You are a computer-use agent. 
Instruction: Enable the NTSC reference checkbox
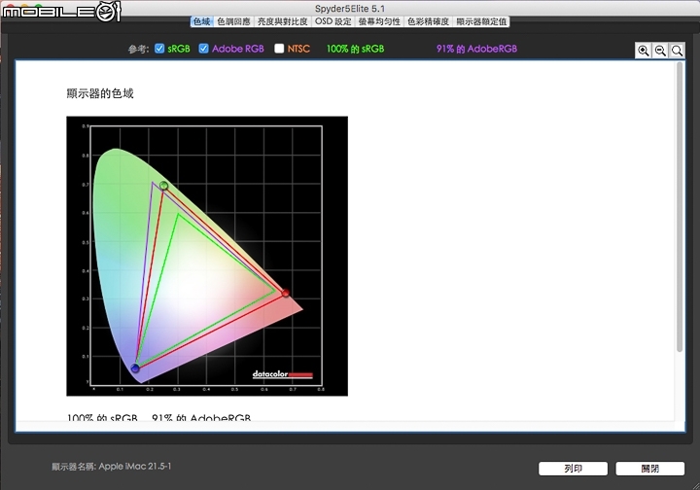point(279,49)
